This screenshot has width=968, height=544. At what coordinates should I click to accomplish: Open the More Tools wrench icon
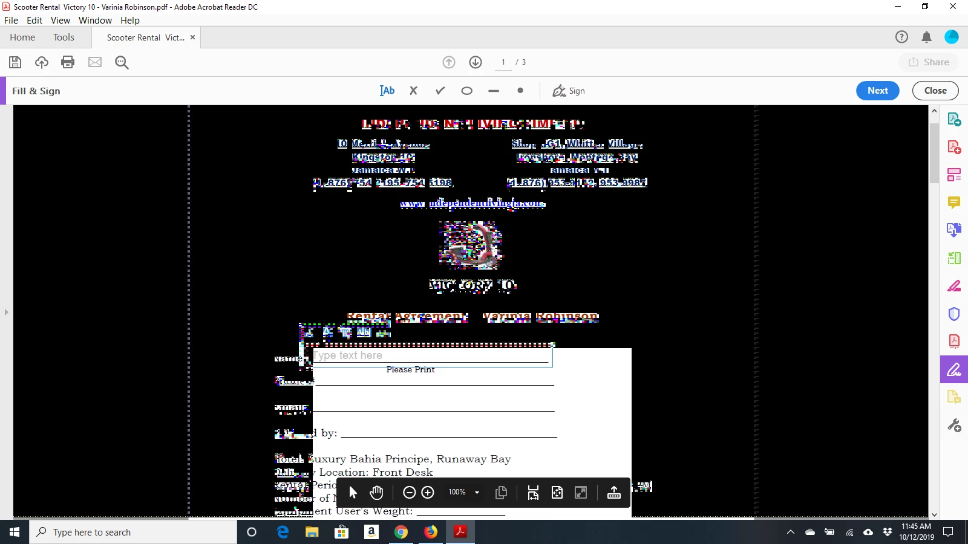(954, 426)
